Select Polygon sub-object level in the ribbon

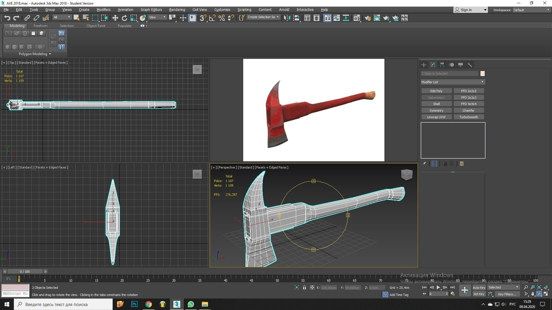point(33,33)
